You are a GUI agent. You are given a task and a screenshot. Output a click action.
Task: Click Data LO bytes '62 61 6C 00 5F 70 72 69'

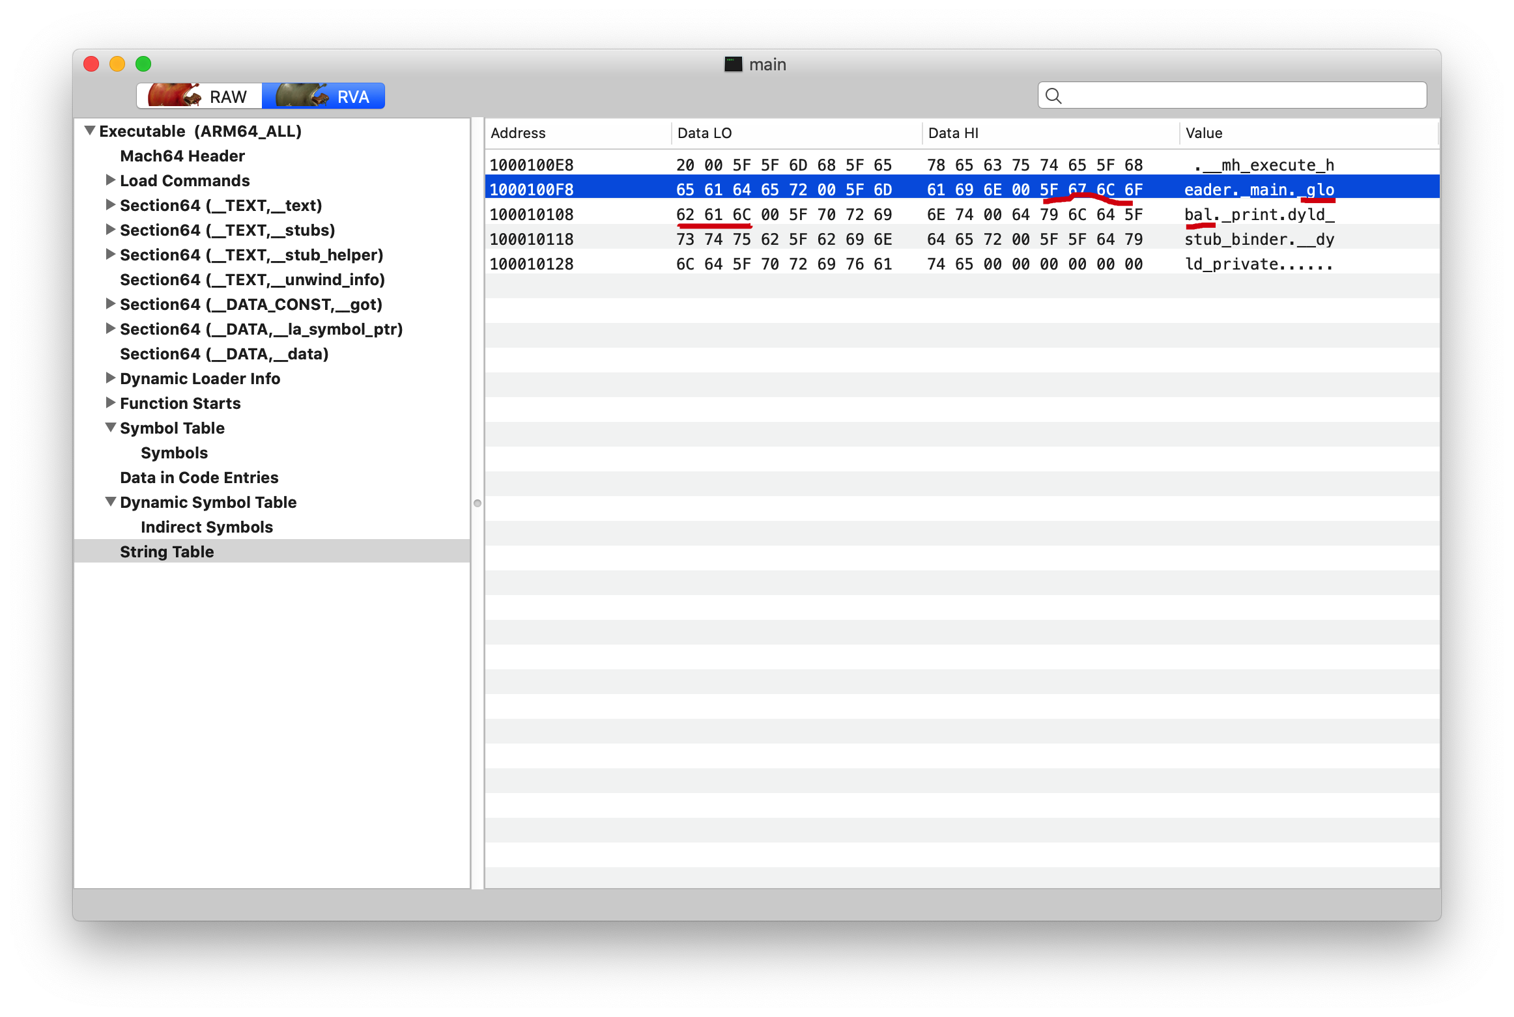(x=784, y=214)
